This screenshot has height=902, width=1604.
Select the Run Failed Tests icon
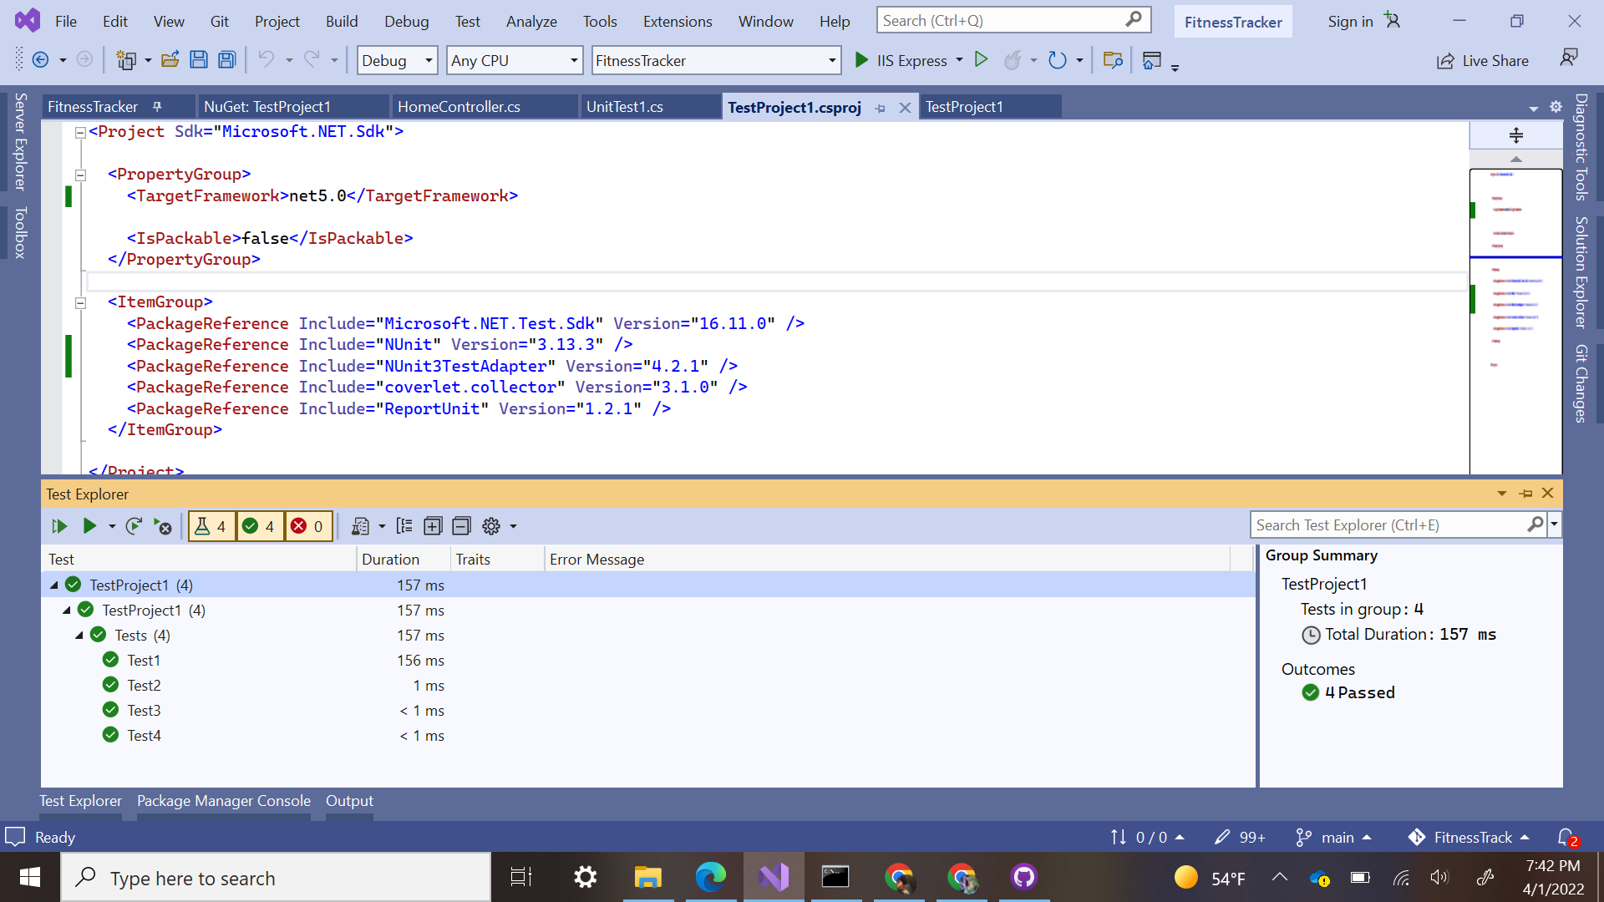click(164, 526)
